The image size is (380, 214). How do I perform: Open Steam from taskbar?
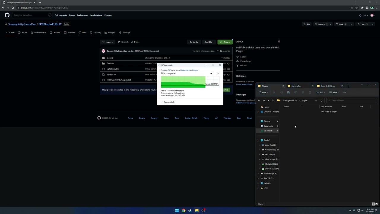coord(190,210)
